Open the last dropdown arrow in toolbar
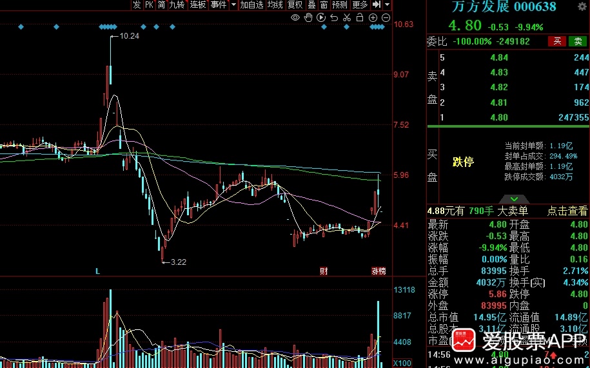The height and width of the screenshot is (368, 590). 387,5
